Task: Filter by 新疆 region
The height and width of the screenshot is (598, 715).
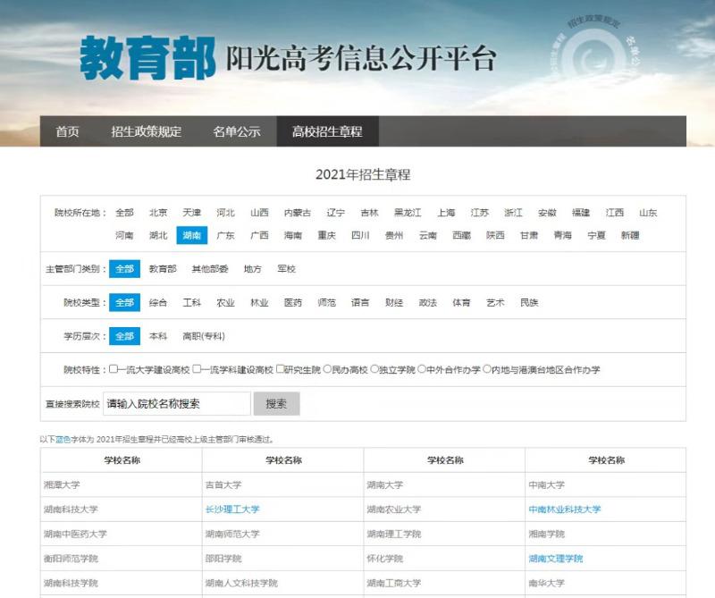Action: coord(630,235)
